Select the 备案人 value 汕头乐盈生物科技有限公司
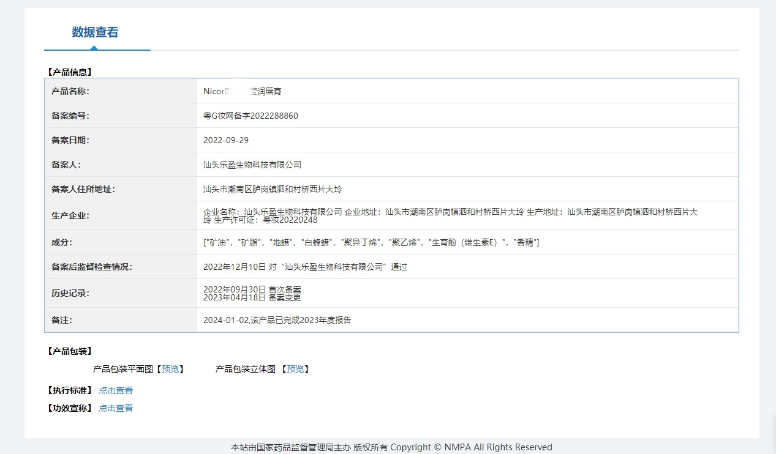The height and width of the screenshot is (454, 776). (252, 165)
